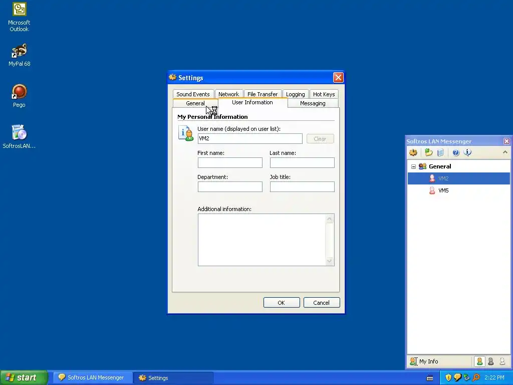Image resolution: width=513 pixels, height=385 pixels.
Task: Select user VM5 in the Messenger list
Action: click(458, 190)
